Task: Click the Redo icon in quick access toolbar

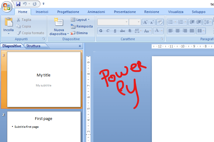Action: [x=35, y=4]
